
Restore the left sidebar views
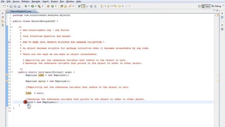click(2, 13)
